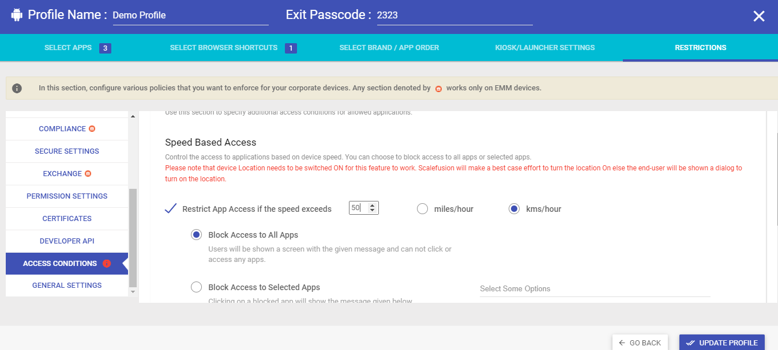Screen dimensions: 778x350
Task: Click the Exit Passcode input field
Action: coord(454,16)
